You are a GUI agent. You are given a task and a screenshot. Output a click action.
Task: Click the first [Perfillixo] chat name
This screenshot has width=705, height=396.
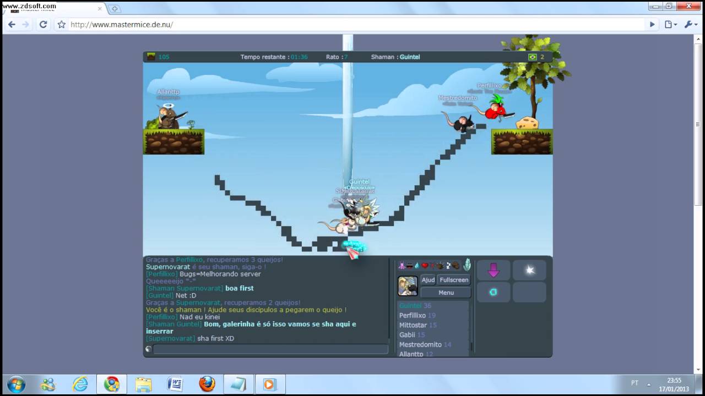(x=161, y=274)
